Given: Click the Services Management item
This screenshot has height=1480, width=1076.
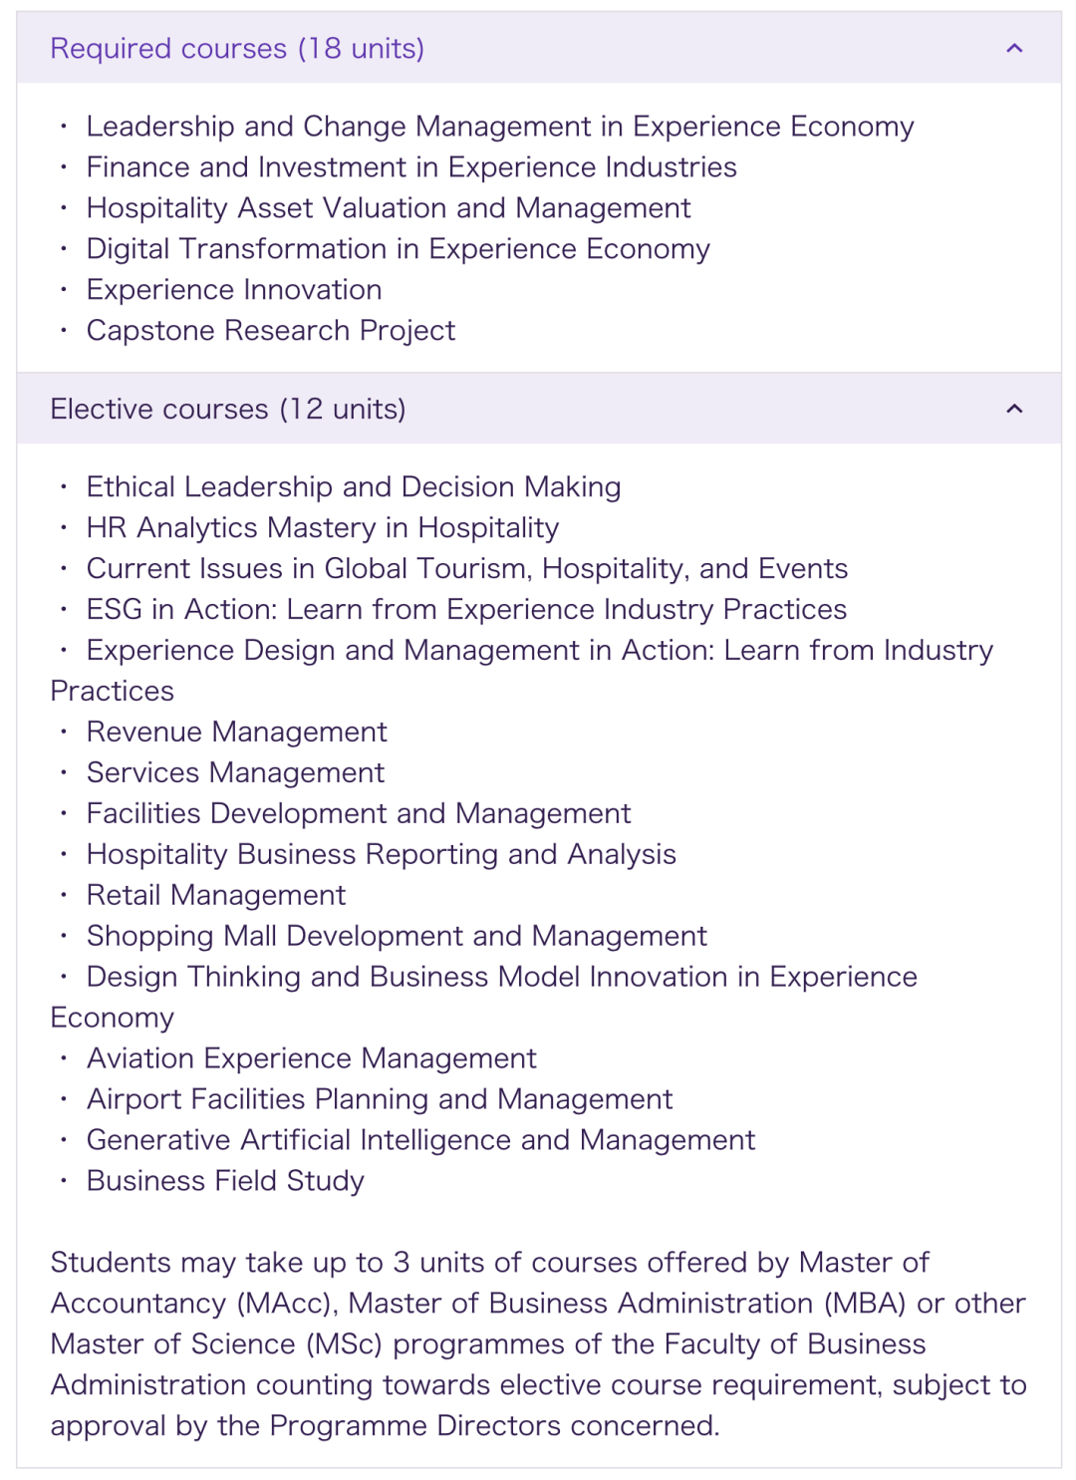Looking at the screenshot, I should tap(235, 773).
